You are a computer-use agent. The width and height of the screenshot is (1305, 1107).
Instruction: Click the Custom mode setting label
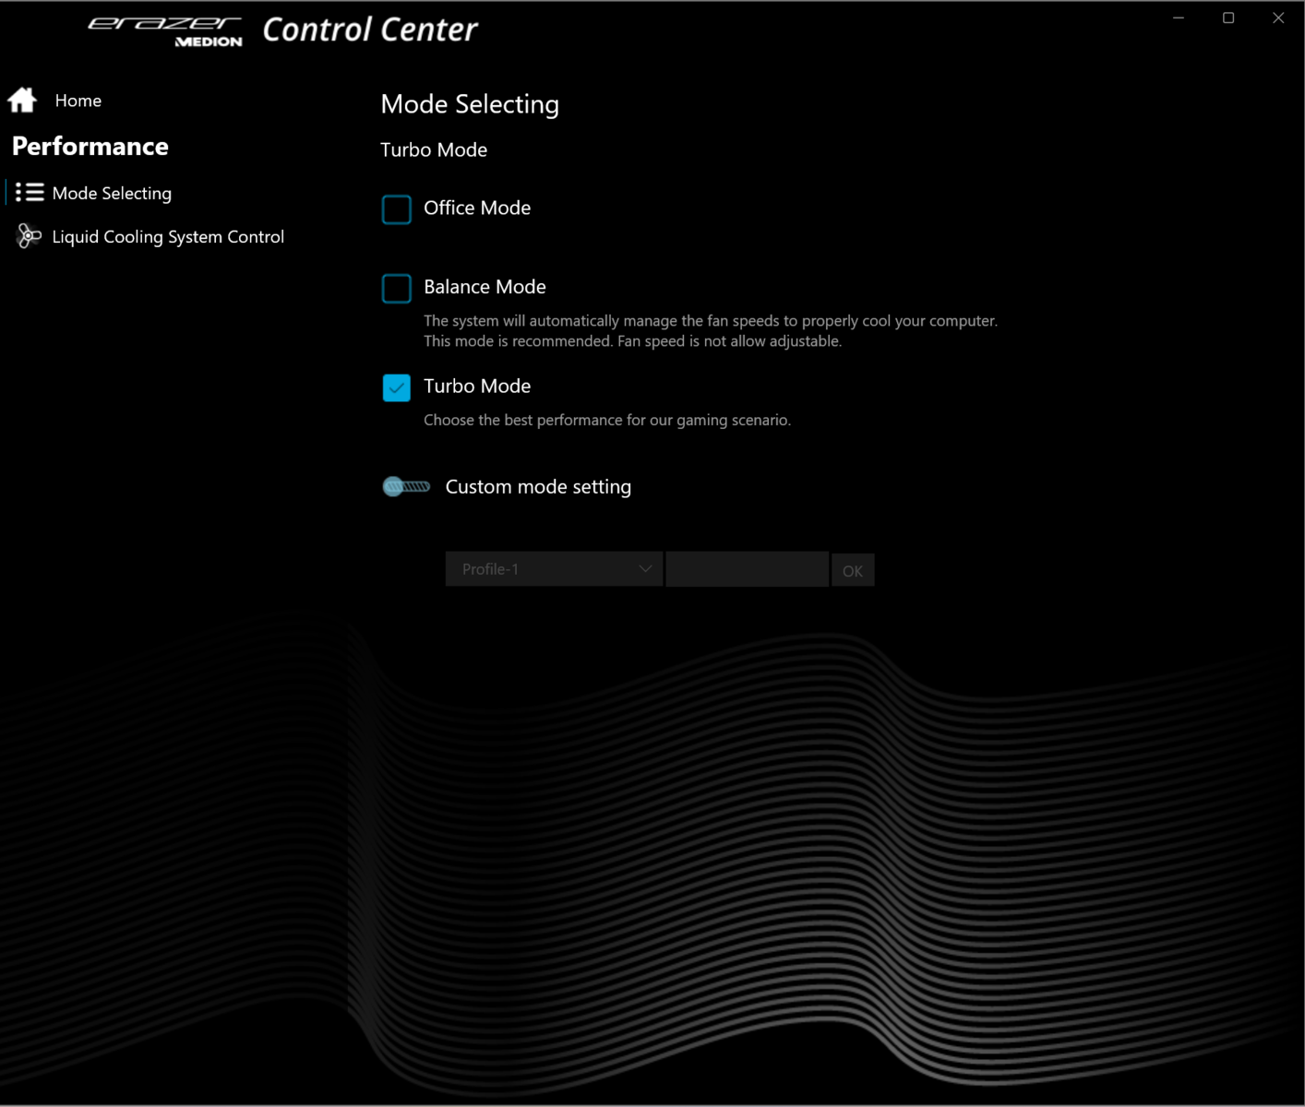[x=538, y=486]
